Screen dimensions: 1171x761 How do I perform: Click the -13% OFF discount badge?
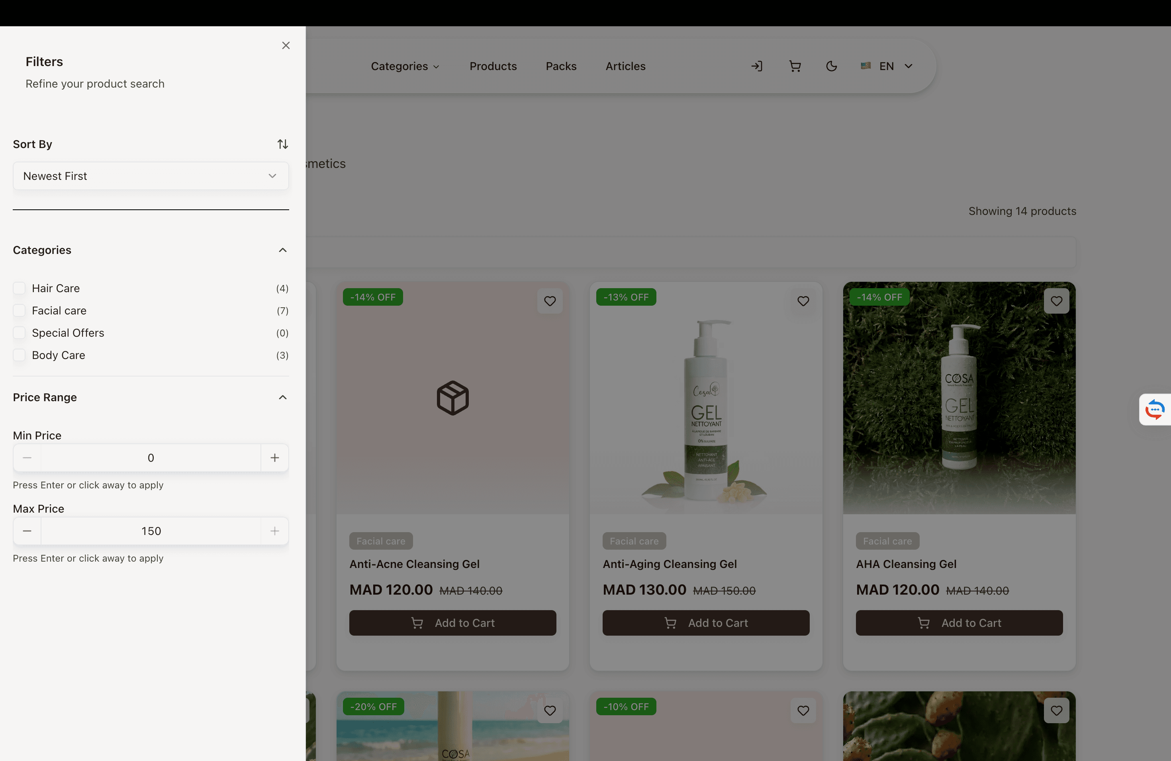(x=627, y=297)
